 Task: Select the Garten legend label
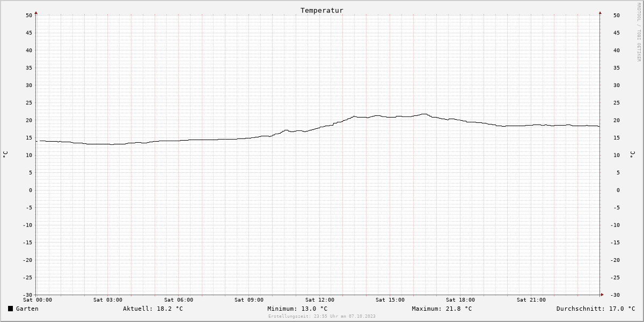(27, 309)
